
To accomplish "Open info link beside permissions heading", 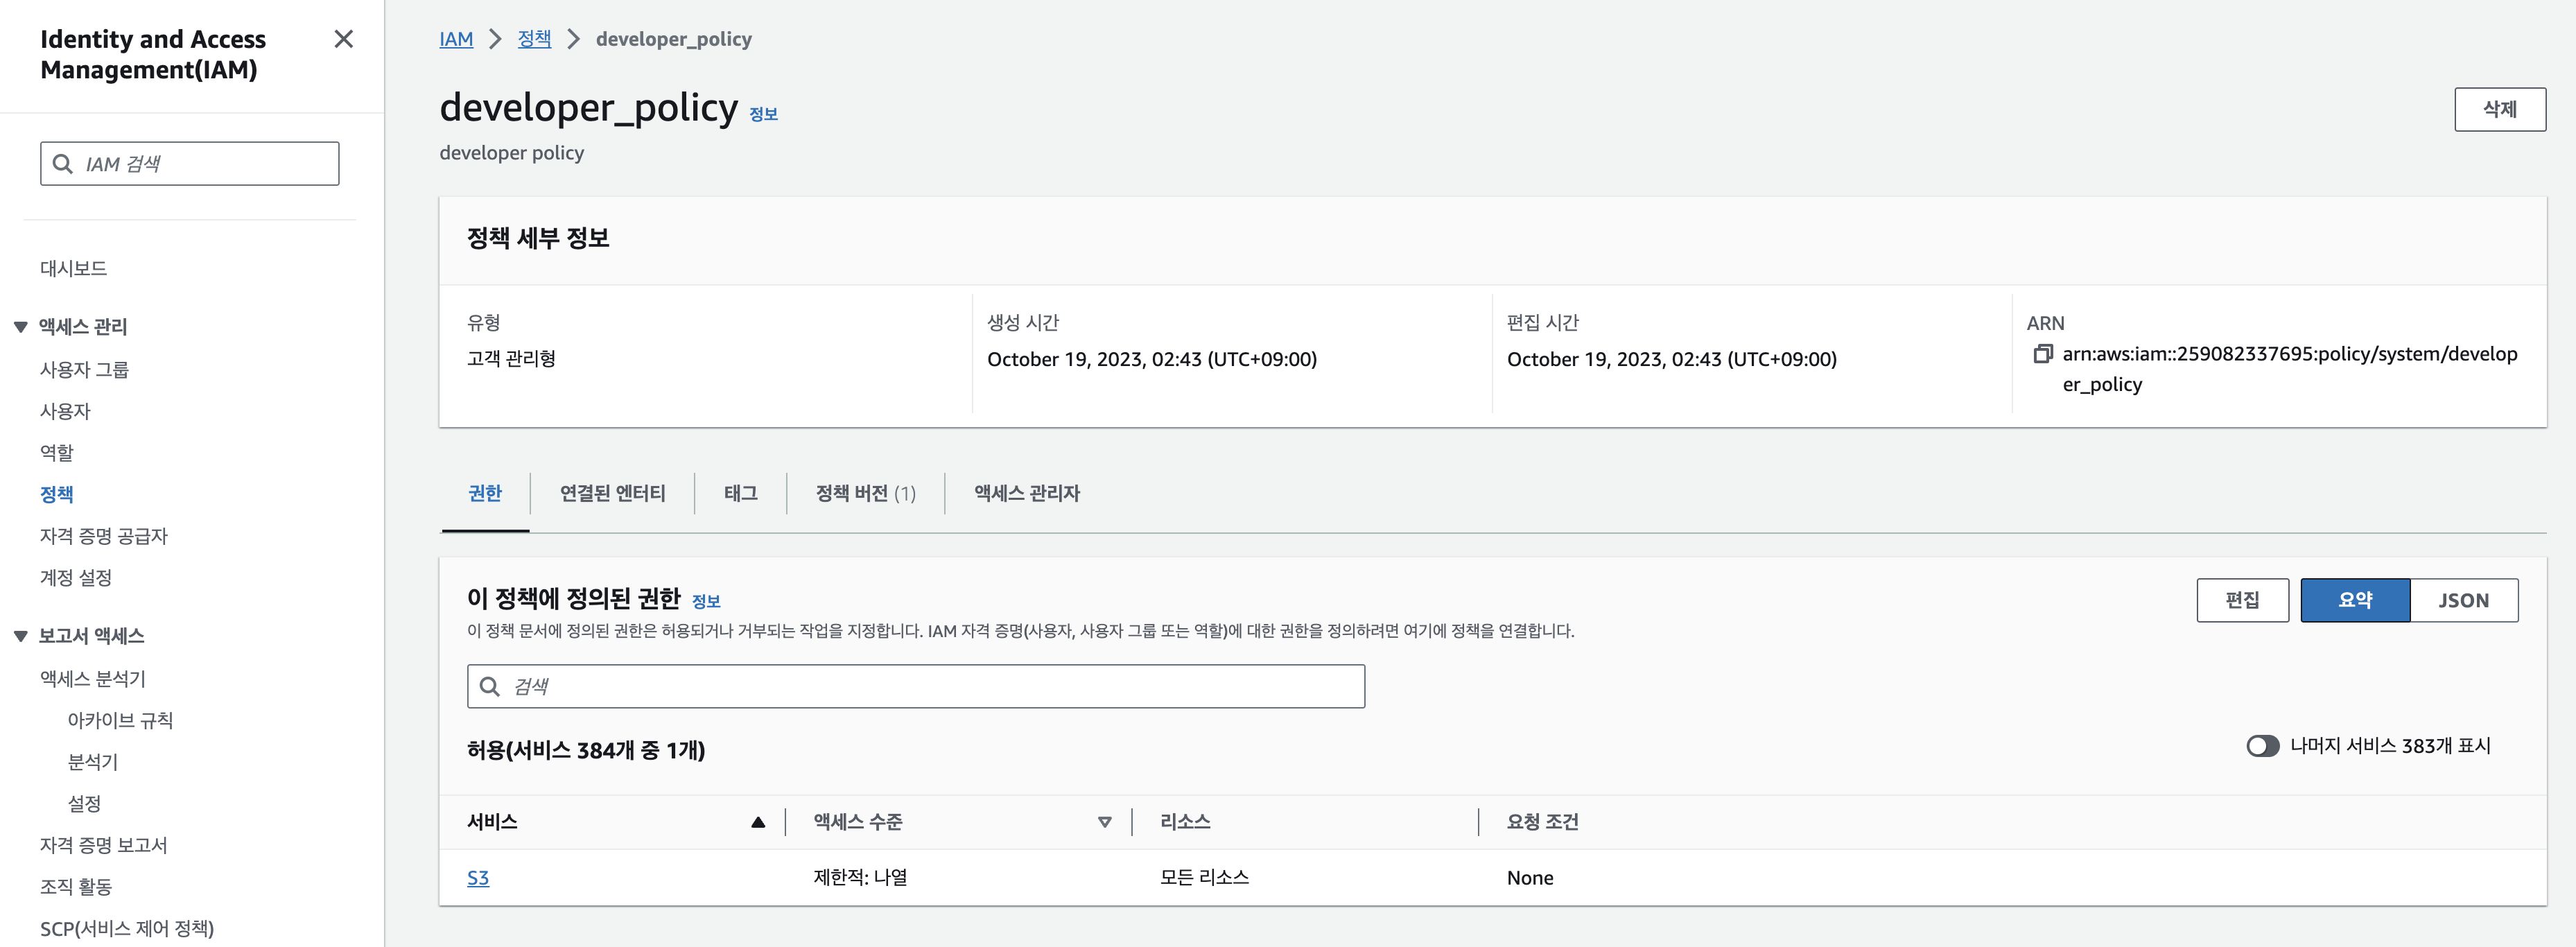I will click(706, 601).
